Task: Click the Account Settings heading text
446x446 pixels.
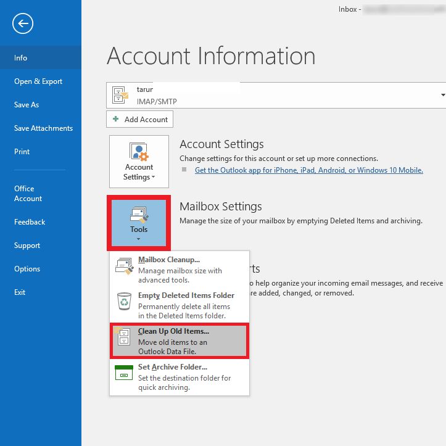Action: (221, 144)
